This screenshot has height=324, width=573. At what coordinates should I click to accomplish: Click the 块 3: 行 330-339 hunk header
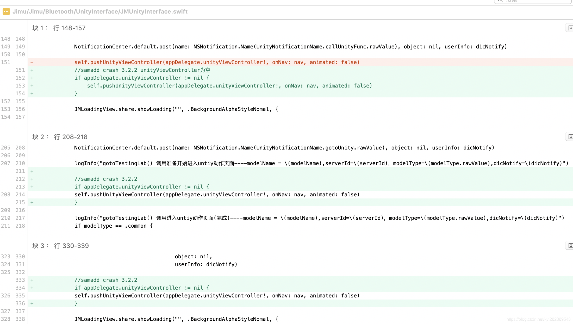(x=60, y=246)
